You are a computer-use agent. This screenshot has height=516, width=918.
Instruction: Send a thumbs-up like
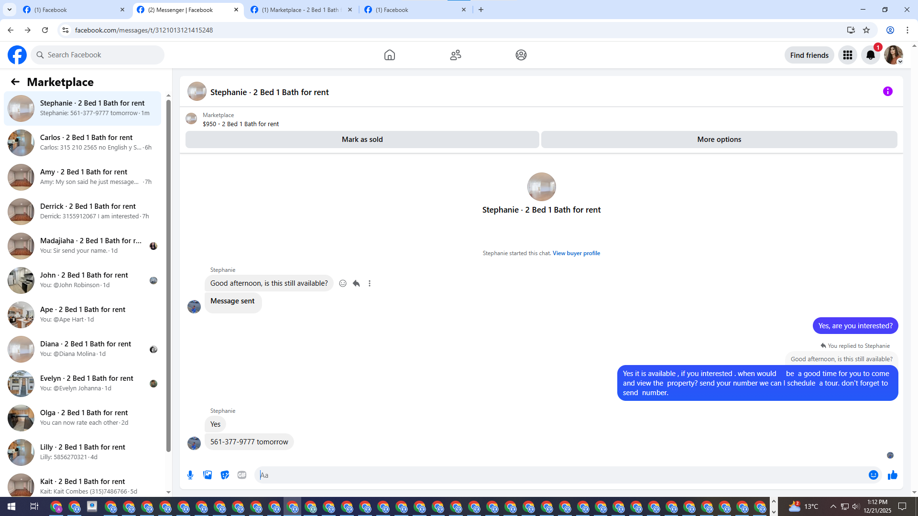click(893, 475)
